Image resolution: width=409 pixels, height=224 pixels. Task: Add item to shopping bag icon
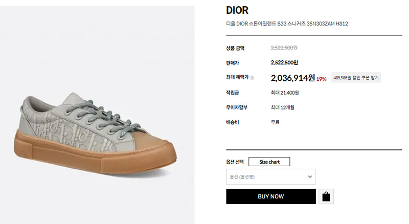coord(326,196)
